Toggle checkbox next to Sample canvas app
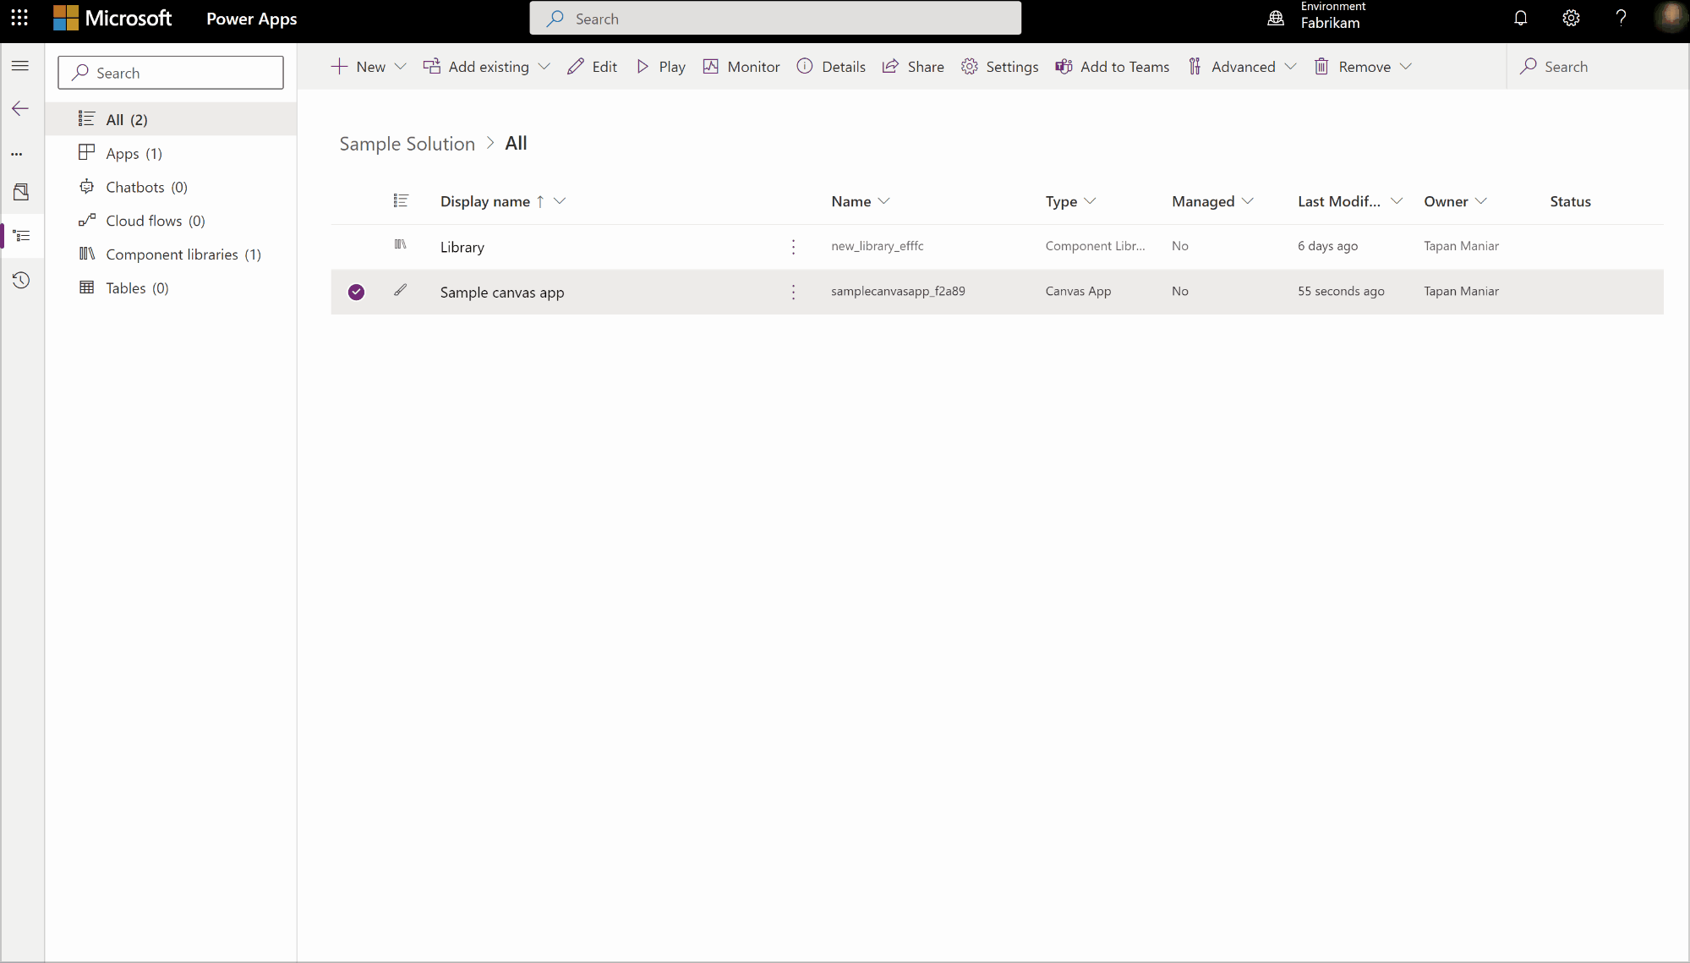The height and width of the screenshot is (963, 1690). coord(356,291)
